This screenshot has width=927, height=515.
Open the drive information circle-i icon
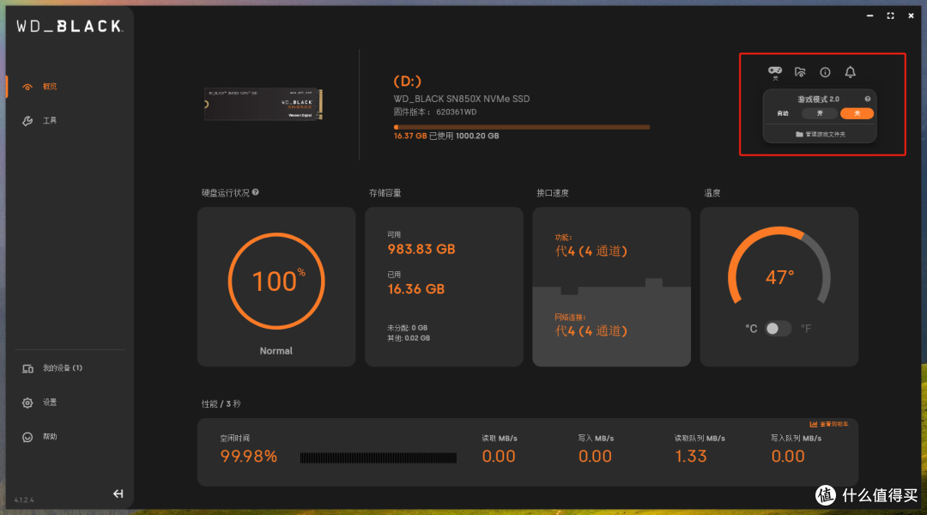(x=825, y=72)
